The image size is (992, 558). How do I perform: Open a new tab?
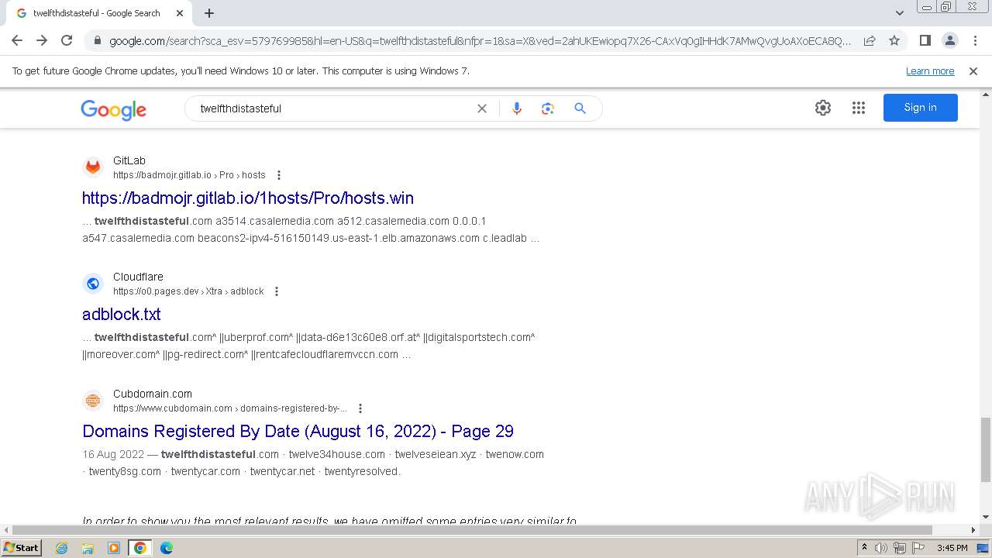coord(209,13)
